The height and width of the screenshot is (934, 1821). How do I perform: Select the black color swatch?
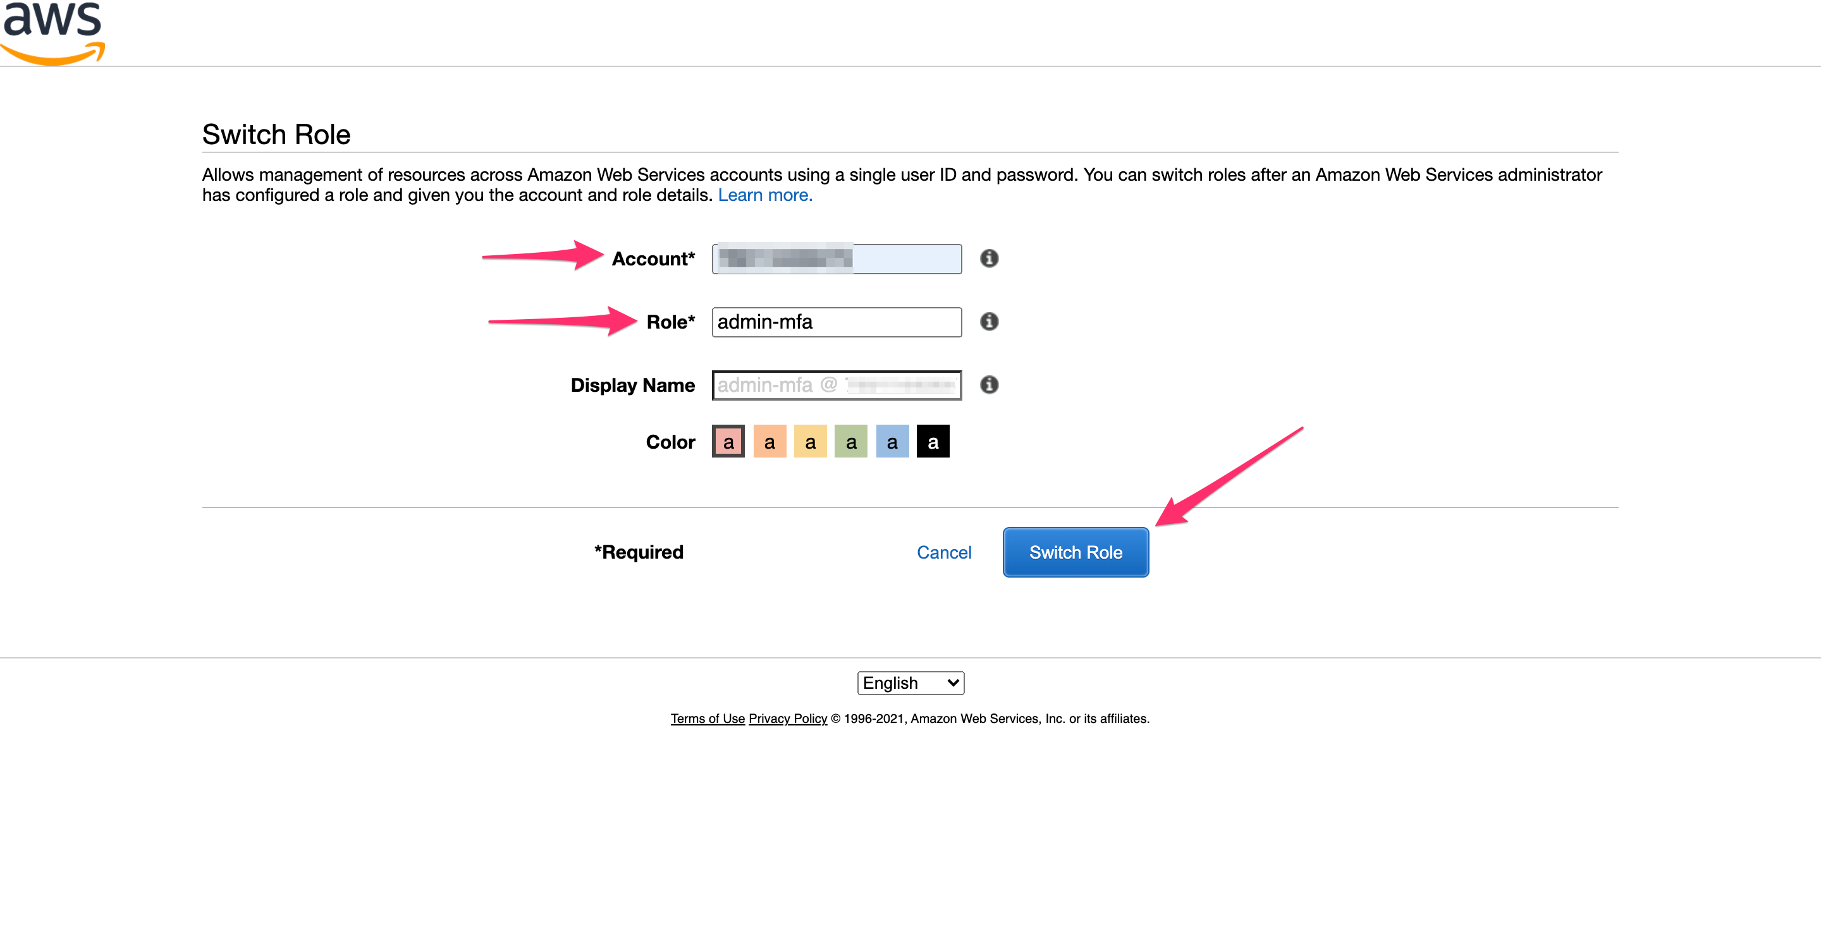coord(933,442)
